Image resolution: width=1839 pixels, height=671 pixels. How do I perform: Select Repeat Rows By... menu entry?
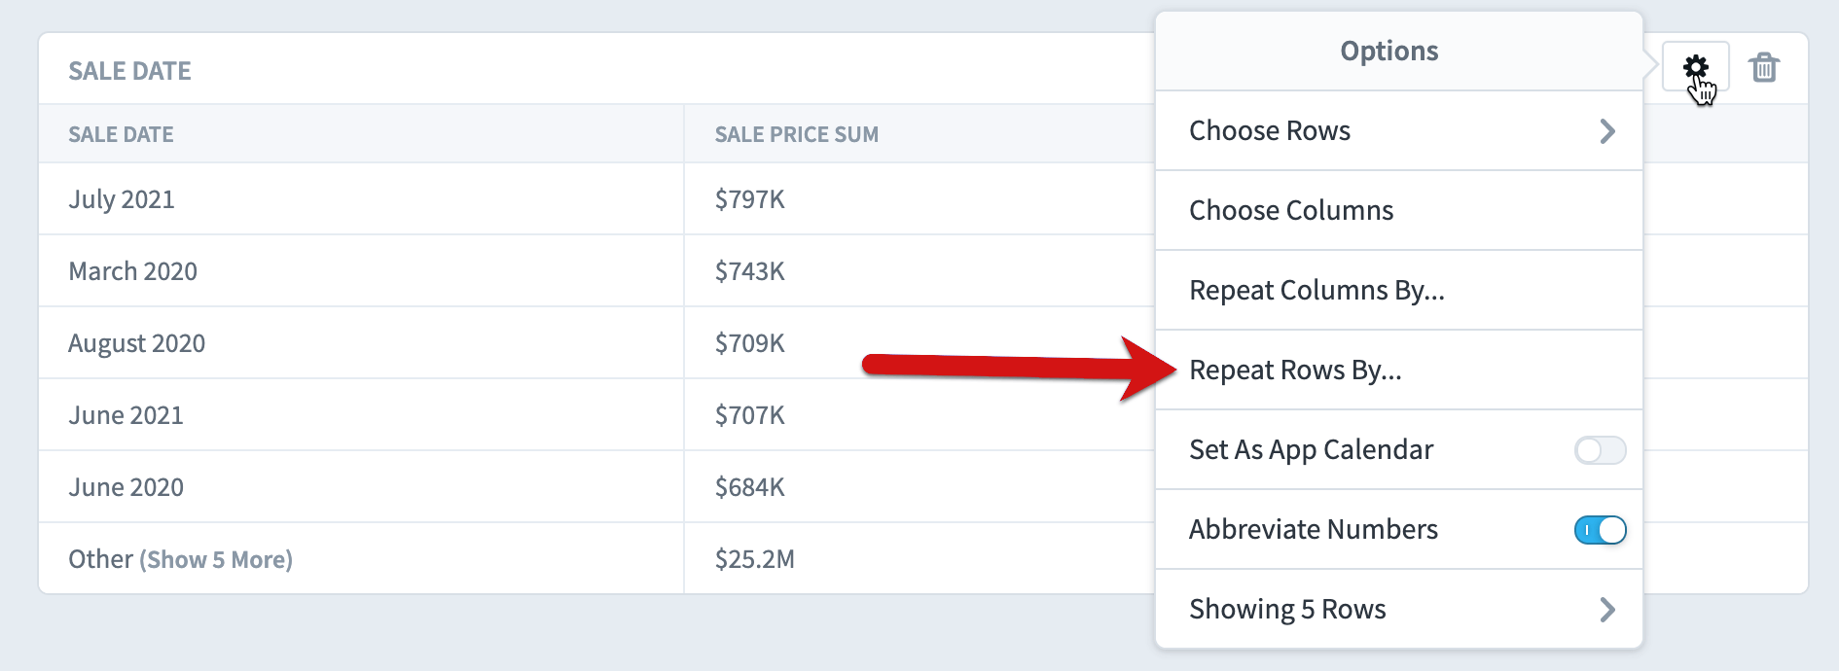point(1399,371)
